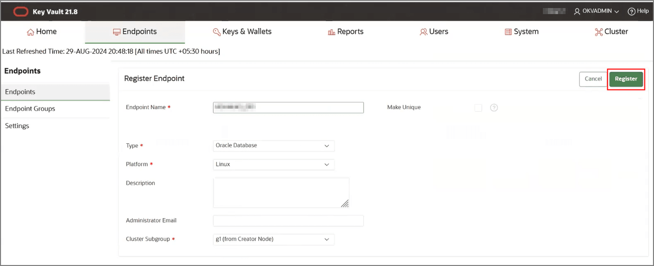Click the Cancel button
The height and width of the screenshot is (266, 654).
(x=593, y=79)
